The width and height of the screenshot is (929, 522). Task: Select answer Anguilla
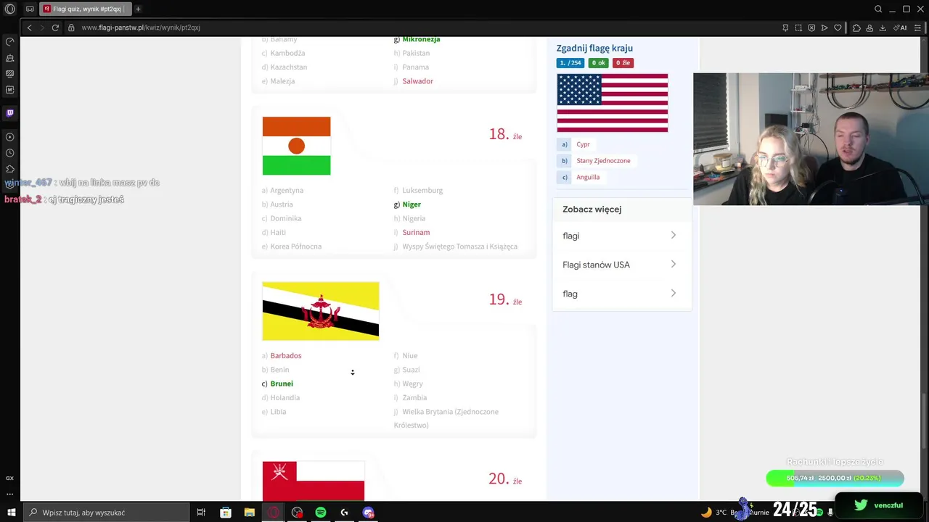(588, 177)
